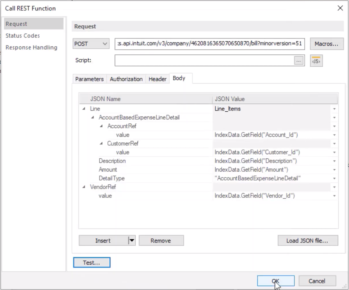Open the JavaScript editor via the JS icon
This screenshot has width=349, height=290.
point(316,60)
